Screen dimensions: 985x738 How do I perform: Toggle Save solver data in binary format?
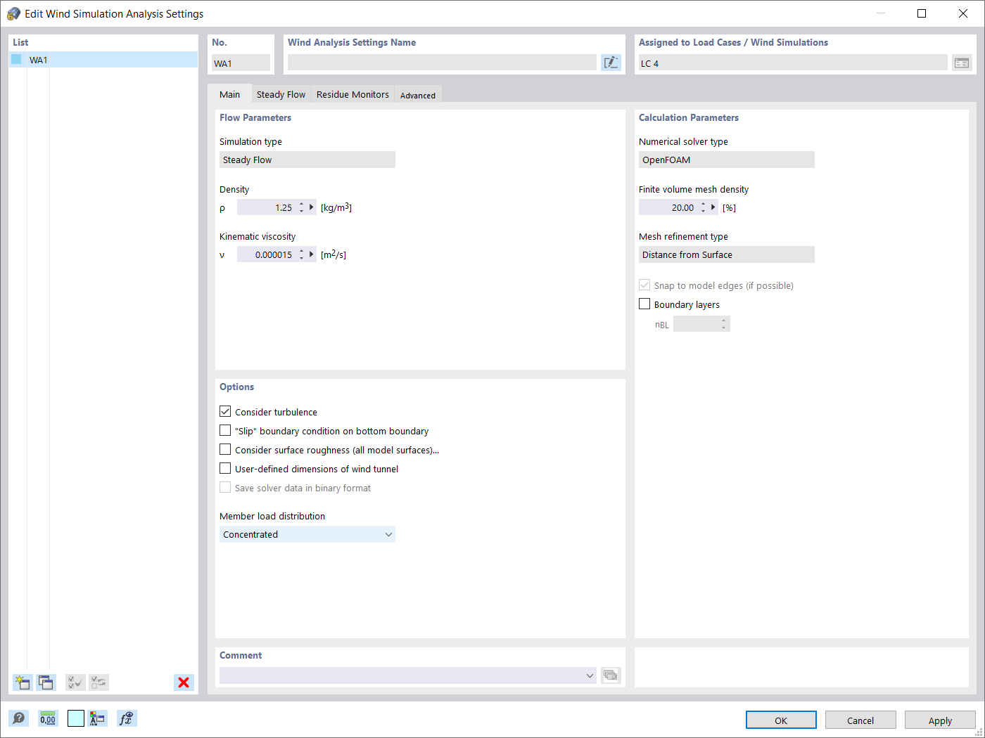(x=225, y=487)
